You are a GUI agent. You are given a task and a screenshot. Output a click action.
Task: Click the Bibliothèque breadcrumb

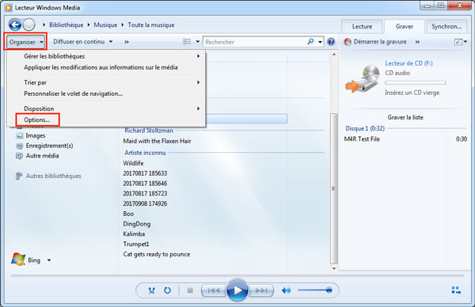(66, 25)
